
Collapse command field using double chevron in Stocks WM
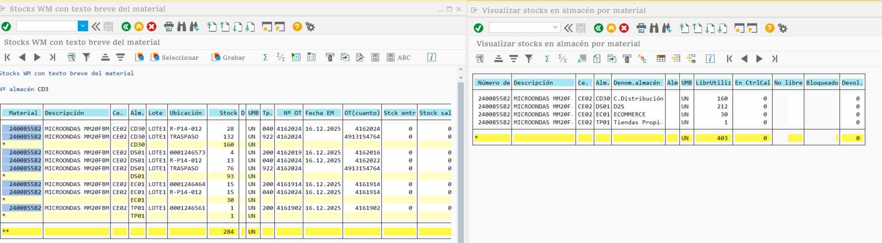pos(96,27)
